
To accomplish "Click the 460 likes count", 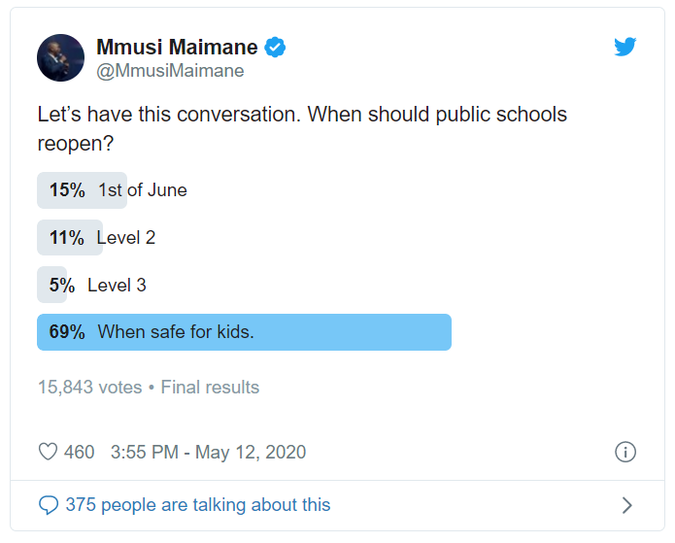I will coord(80,452).
